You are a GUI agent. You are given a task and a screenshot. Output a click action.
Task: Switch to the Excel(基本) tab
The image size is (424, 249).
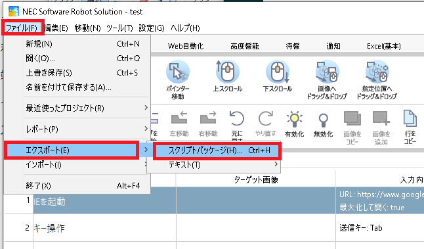tap(383, 46)
